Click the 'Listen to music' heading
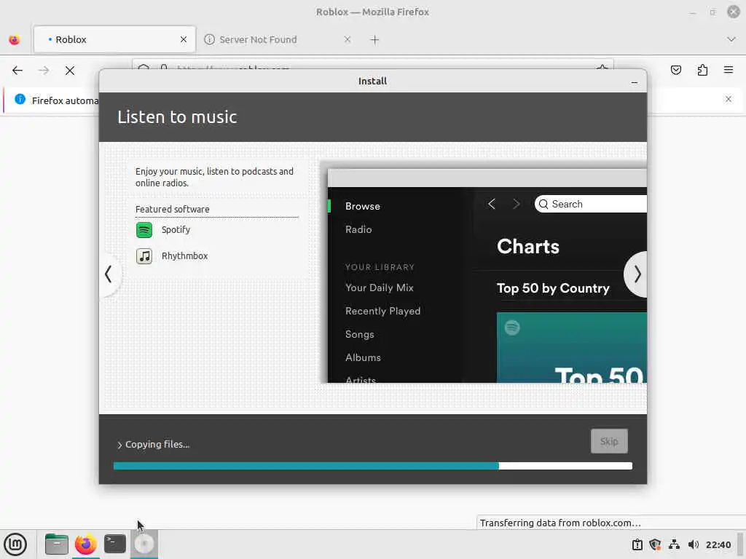746x559 pixels. pyautogui.click(x=177, y=117)
